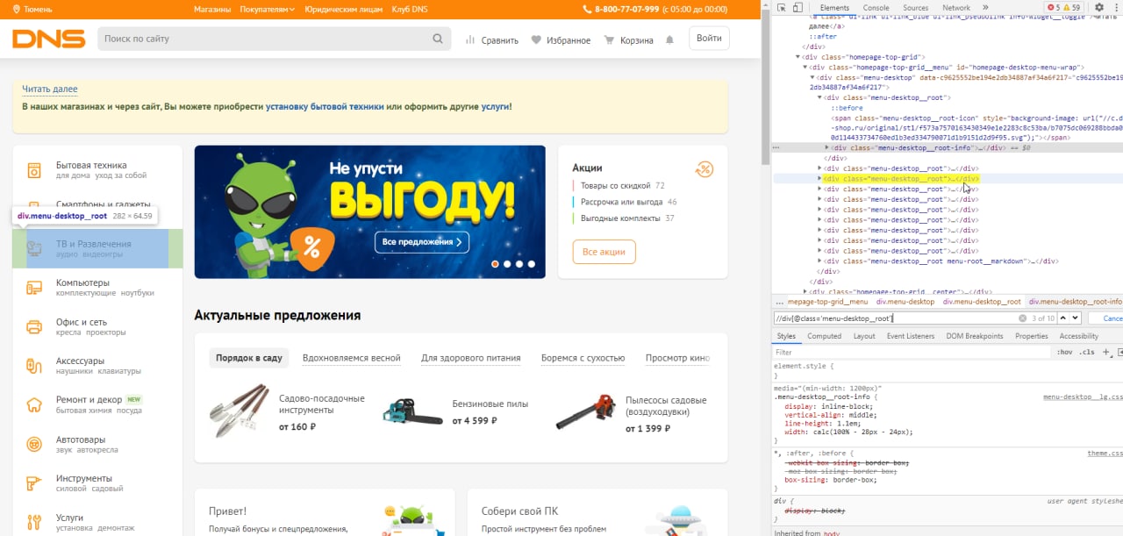1123x536 pixels.
Task: Click the Бензиновые пилы chainsaw thumbnail
Action: pyautogui.click(x=412, y=411)
